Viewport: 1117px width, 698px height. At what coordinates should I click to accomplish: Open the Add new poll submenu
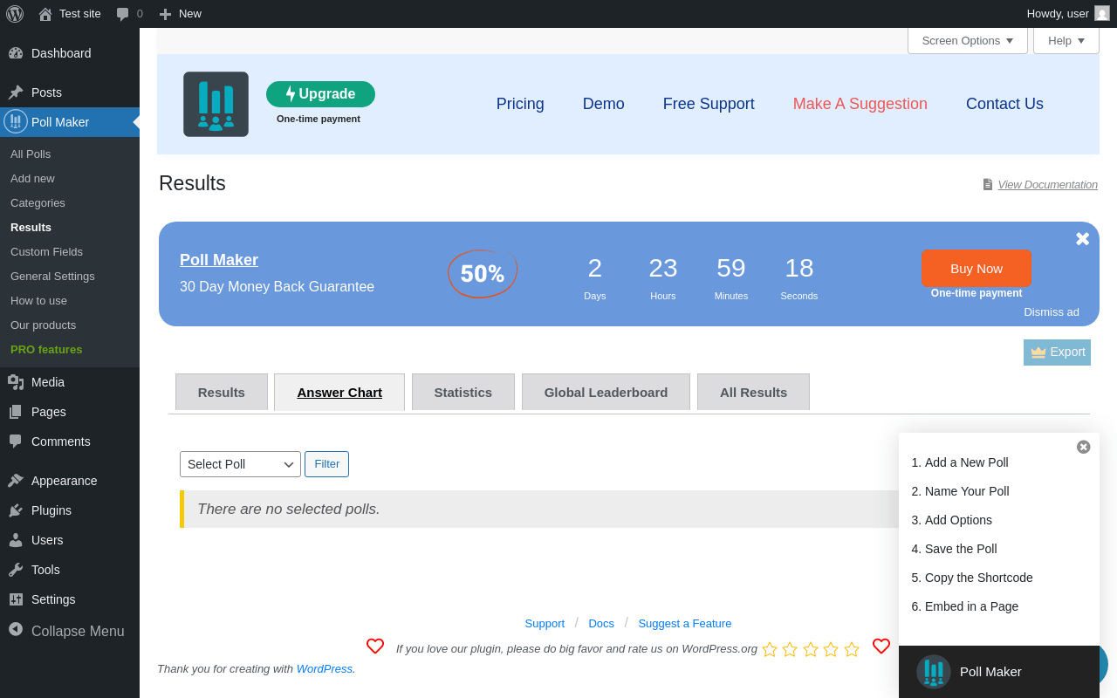[x=70, y=179]
